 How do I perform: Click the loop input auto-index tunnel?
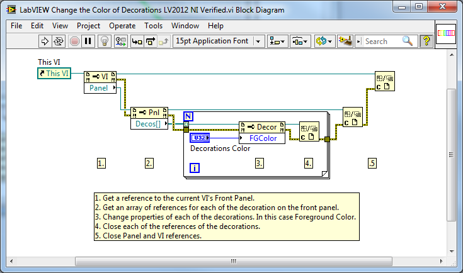point(186,125)
